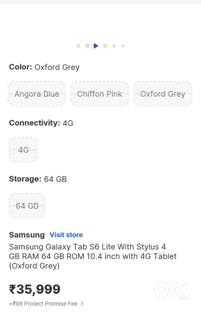Select the second carousel indicator dot
201x312 pixels.
(87, 46)
